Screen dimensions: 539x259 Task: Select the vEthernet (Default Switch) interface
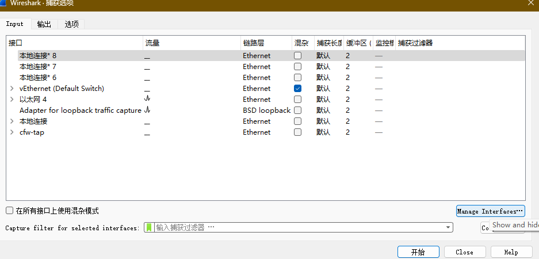tap(62, 89)
